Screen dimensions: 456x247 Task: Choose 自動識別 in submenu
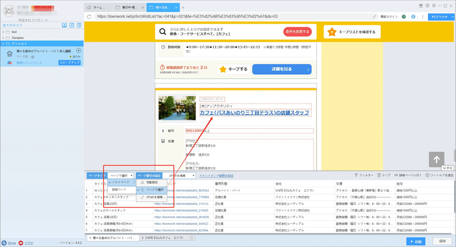pyautogui.click(x=152, y=183)
